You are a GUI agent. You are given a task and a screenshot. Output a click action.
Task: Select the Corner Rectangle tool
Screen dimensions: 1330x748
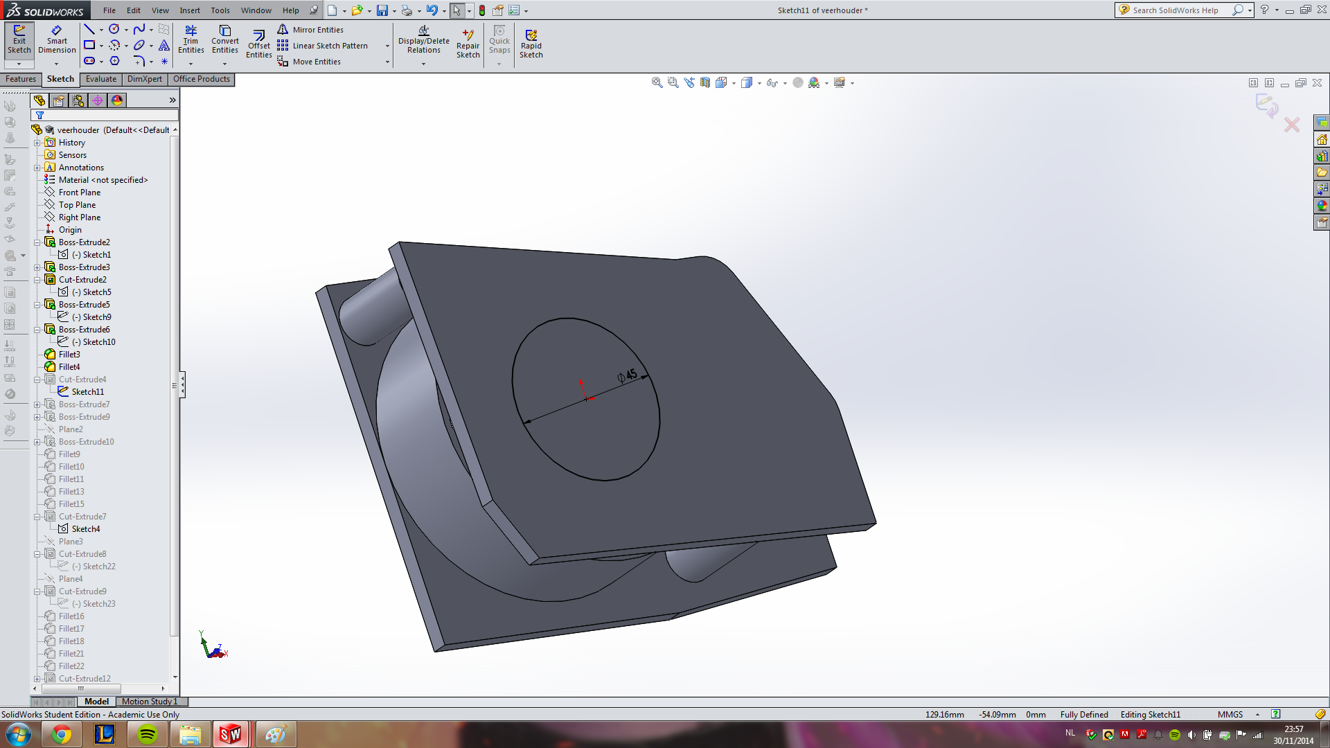(x=89, y=45)
